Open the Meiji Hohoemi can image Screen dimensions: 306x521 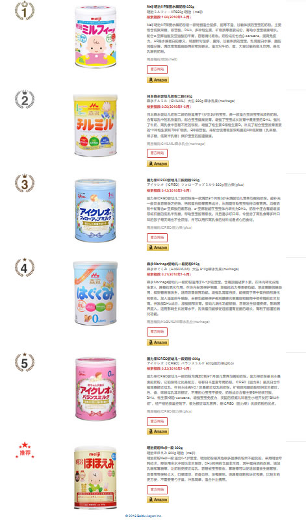pyautogui.click(x=96, y=477)
